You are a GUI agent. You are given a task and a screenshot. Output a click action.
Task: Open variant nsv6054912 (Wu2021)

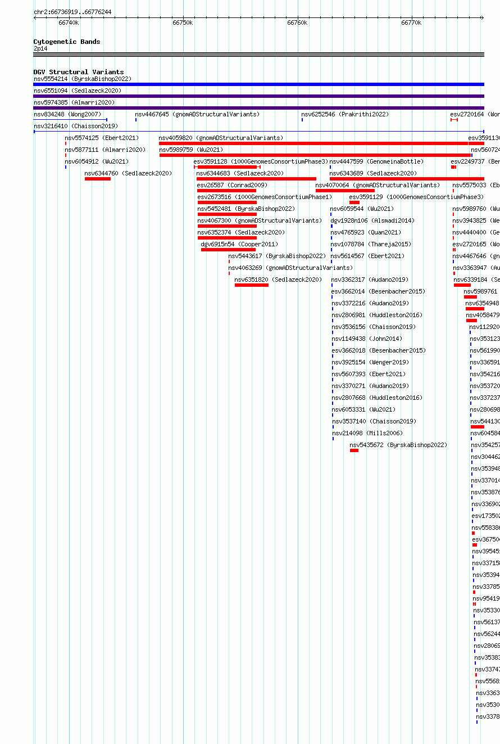tap(97, 161)
